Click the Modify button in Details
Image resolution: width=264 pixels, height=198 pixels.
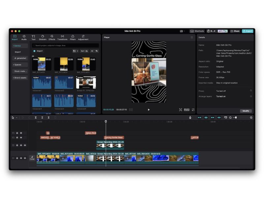pos(246,111)
